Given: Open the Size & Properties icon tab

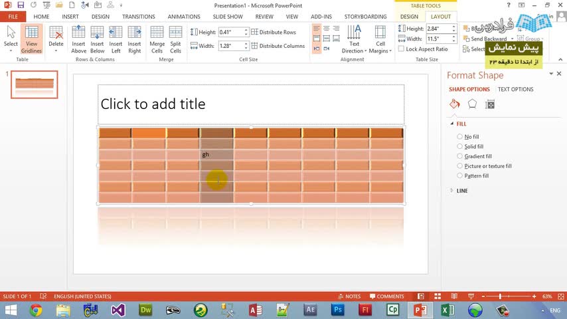Looking at the screenshot, I should [x=490, y=104].
